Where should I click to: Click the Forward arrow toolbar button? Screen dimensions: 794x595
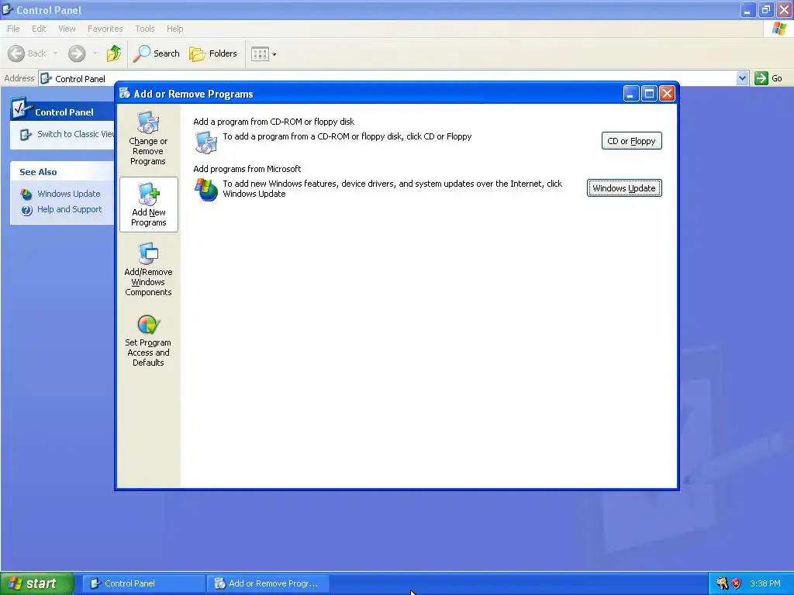click(x=77, y=53)
